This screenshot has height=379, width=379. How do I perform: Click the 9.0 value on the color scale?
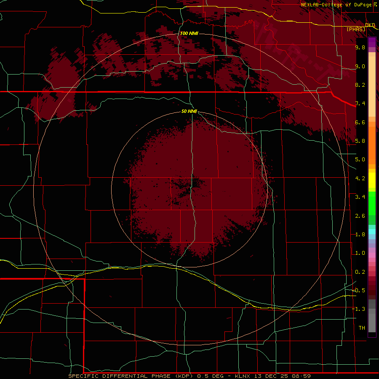coord(360,66)
